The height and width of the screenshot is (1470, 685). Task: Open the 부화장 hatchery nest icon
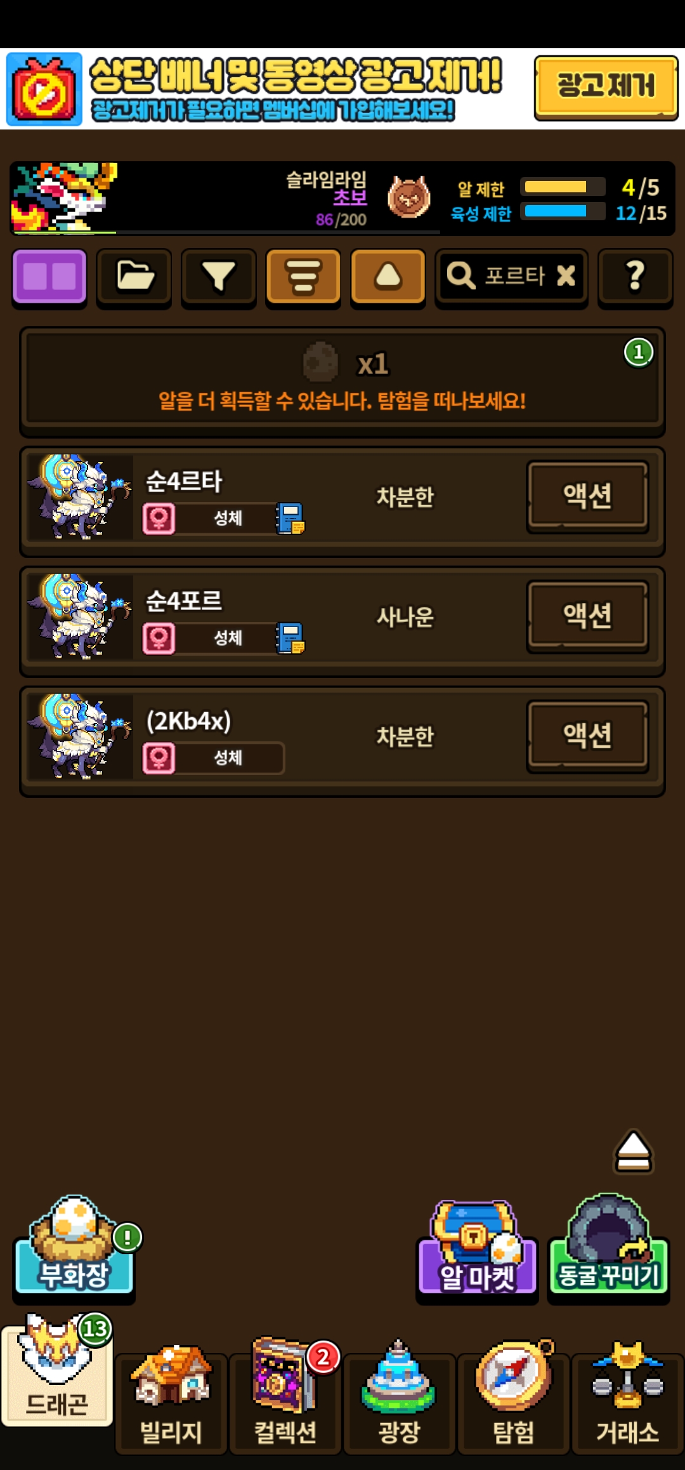[x=74, y=1246]
